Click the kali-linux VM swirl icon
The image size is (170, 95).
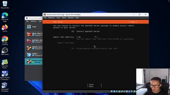click(x=29, y=41)
